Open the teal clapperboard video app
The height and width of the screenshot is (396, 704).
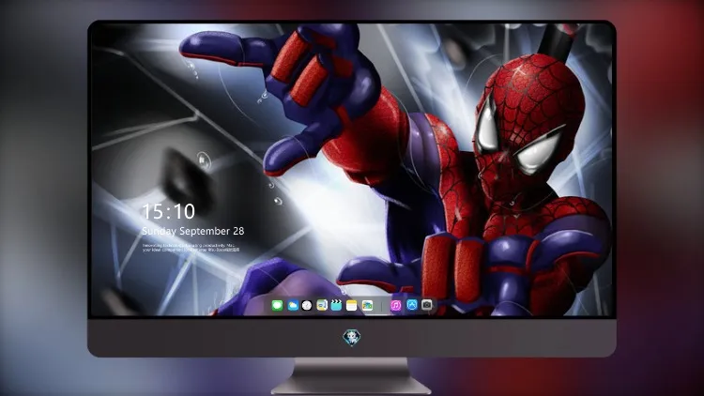pyautogui.click(x=336, y=306)
